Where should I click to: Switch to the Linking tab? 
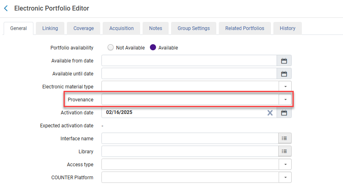click(50, 28)
